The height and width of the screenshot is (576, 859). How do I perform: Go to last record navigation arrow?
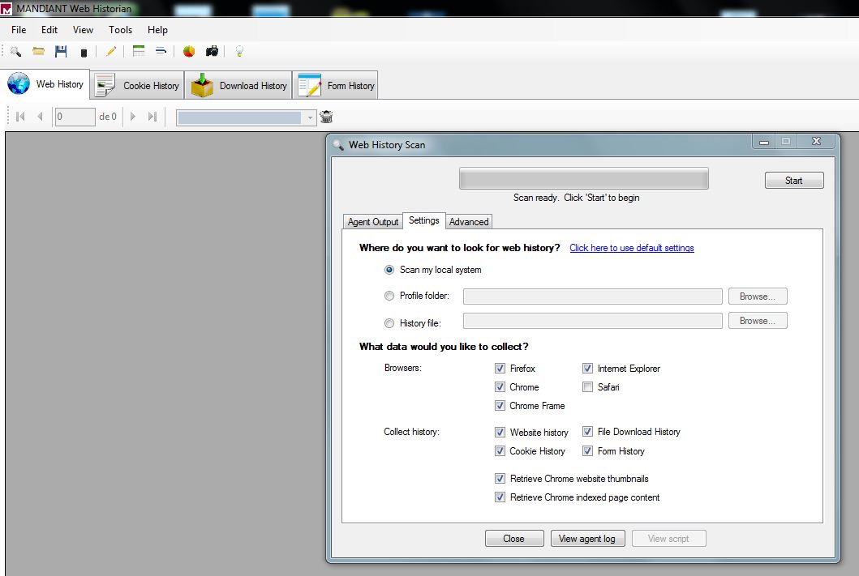coord(152,117)
